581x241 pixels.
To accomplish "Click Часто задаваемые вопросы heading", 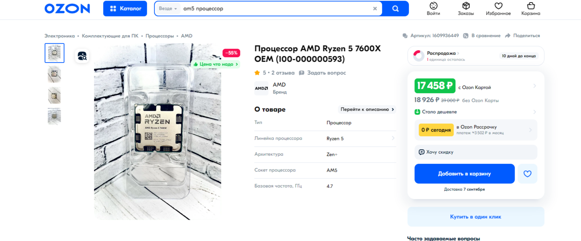I will [443, 239].
